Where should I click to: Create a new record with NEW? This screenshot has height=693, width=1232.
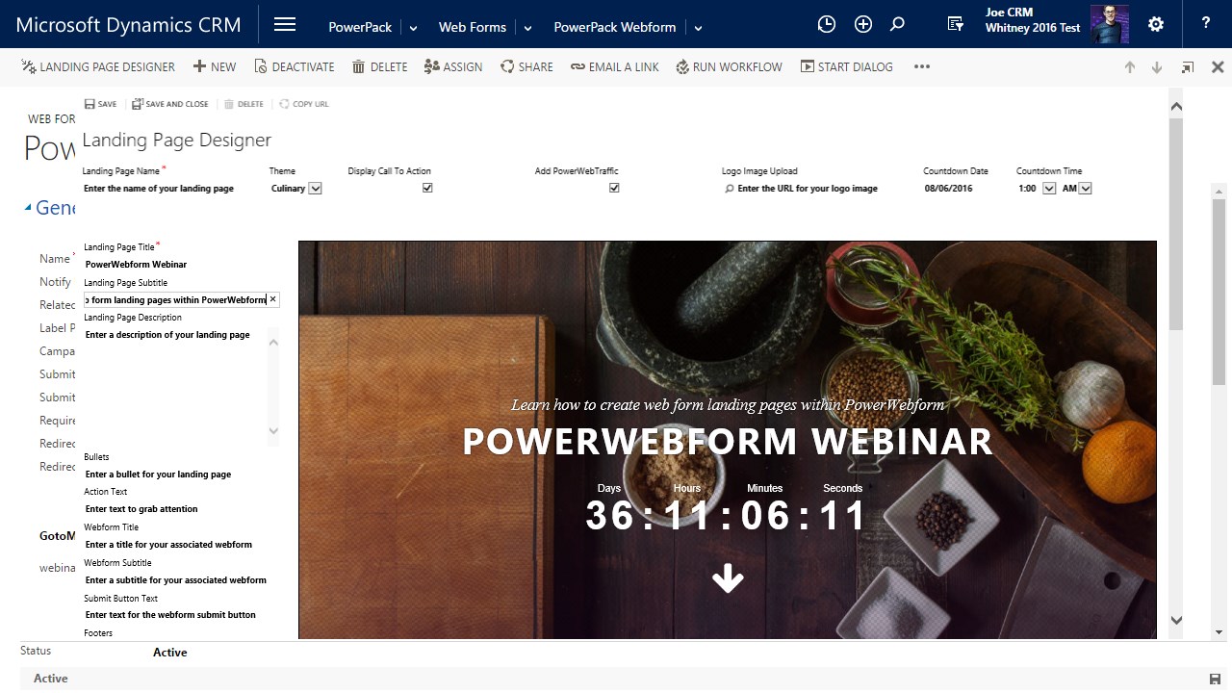coord(215,66)
